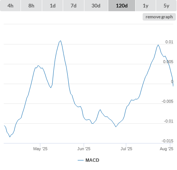This screenshot has height=170, width=177.
Task: Choose the 1d time range tab
Action: click(x=53, y=6)
